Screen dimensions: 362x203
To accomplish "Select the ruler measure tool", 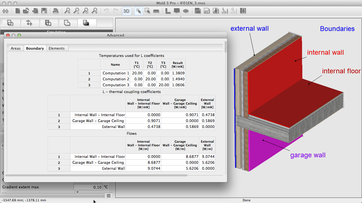I will coord(156,11).
